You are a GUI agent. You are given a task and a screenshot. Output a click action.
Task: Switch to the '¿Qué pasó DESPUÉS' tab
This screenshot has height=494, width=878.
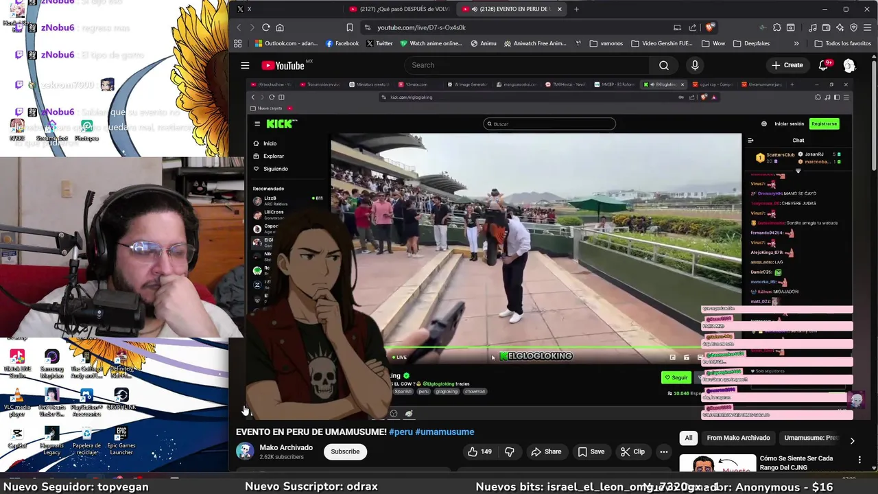tap(399, 9)
